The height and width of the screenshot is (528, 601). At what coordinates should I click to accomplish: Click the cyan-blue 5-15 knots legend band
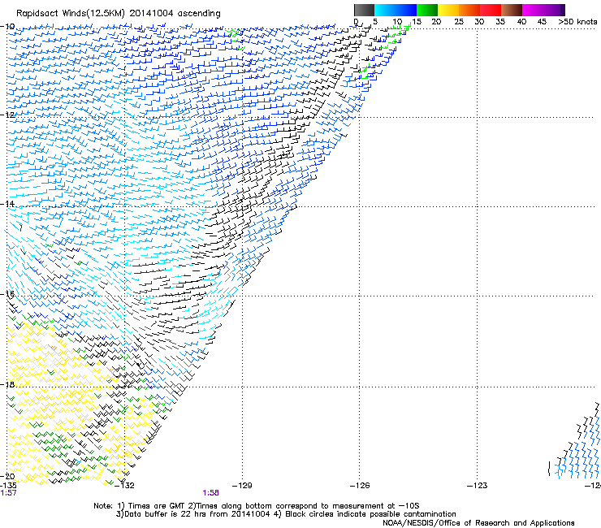(x=396, y=10)
